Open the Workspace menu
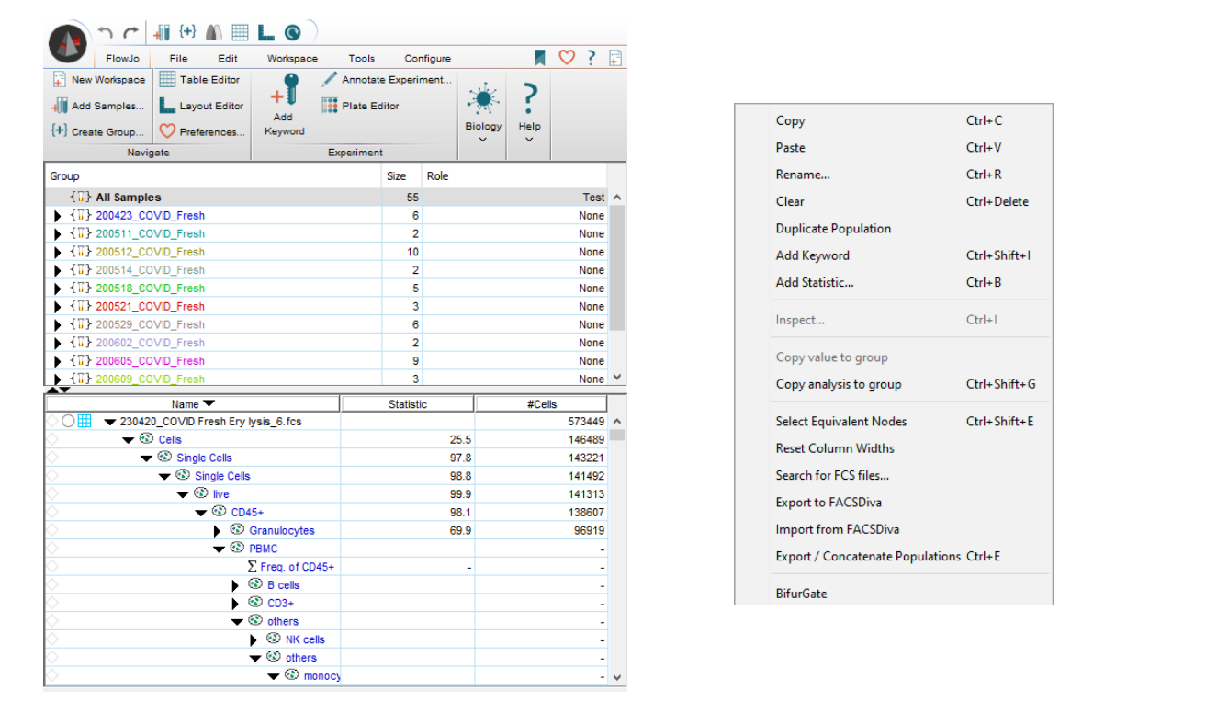 [x=292, y=59]
